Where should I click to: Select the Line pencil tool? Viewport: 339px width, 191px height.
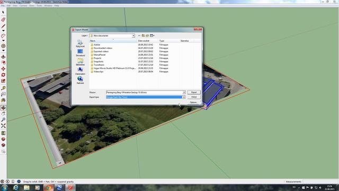pos(3,26)
